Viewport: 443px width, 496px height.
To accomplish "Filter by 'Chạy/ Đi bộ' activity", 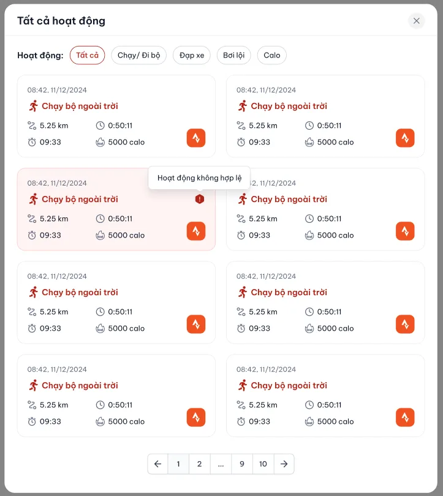I will click(138, 55).
